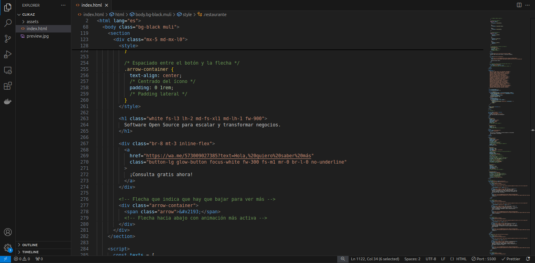Image resolution: width=535 pixels, height=263 pixels.
Task: Click the EXPLORER panel title
Action: click(31, 5)
